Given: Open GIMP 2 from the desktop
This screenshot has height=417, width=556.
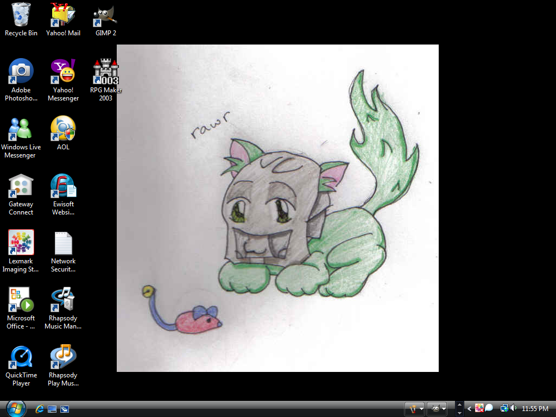Looking at the screenshot, I should coord(105,15).
